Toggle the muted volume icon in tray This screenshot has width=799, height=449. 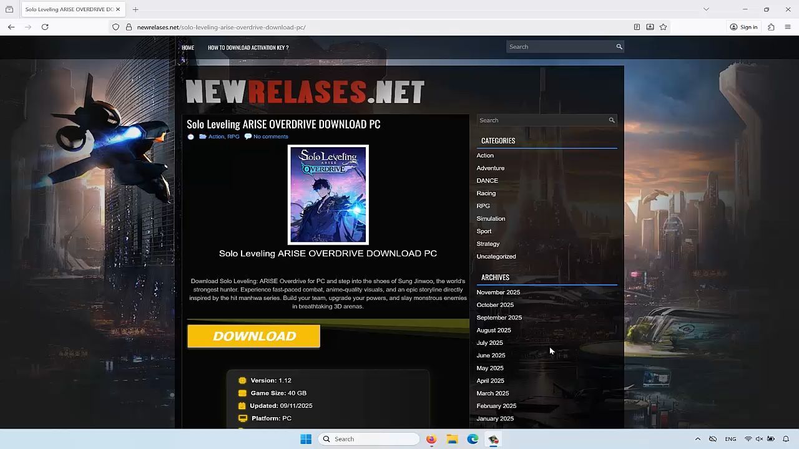759,439
